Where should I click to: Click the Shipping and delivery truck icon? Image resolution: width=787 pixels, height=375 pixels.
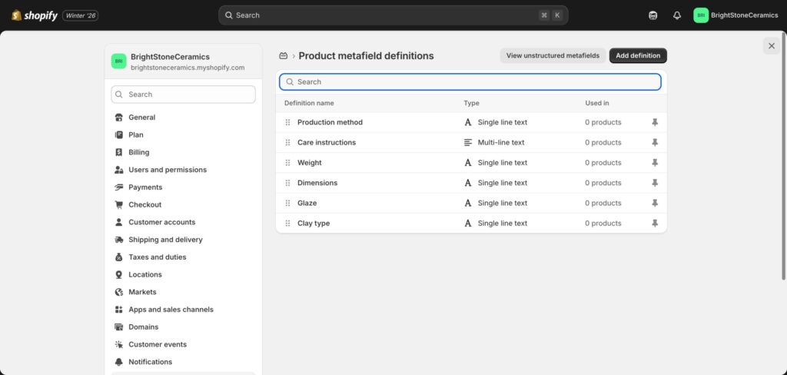[119, 240]
